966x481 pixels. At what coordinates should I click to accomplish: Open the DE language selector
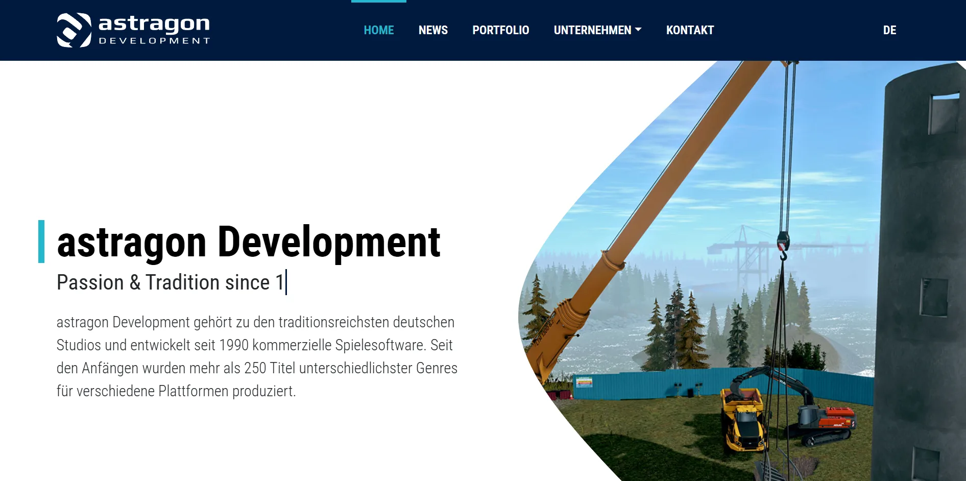(890, 30)
